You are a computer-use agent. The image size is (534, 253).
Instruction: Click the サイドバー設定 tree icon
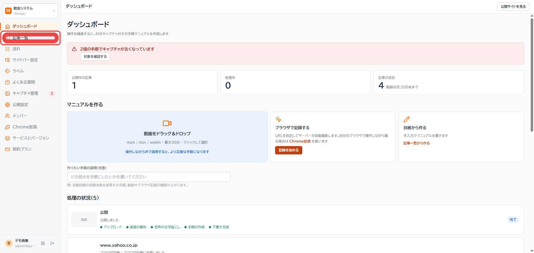point(8,60)
